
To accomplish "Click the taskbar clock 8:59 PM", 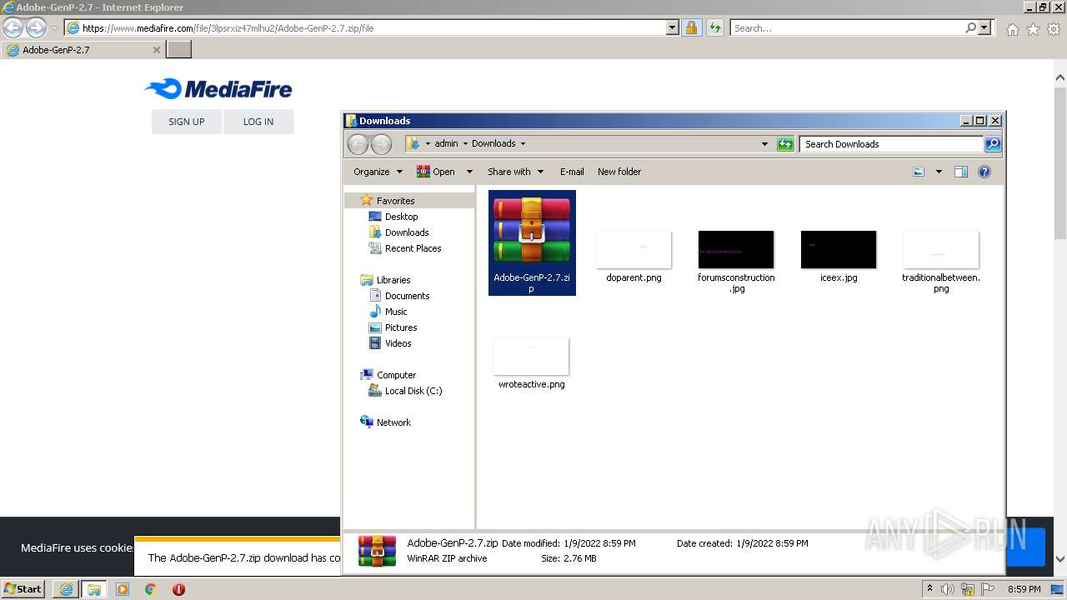I will coord(1024,589).
